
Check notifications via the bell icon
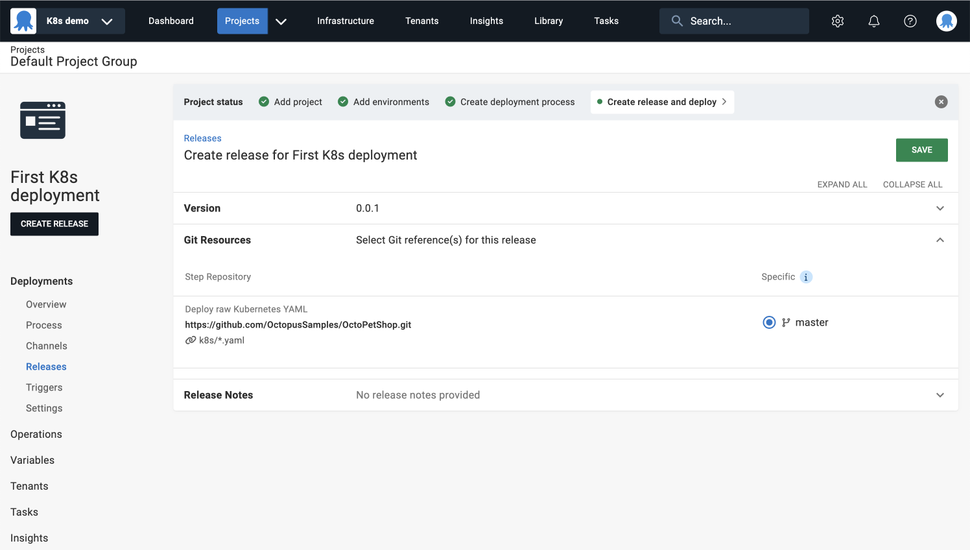(x=874, y=21)
